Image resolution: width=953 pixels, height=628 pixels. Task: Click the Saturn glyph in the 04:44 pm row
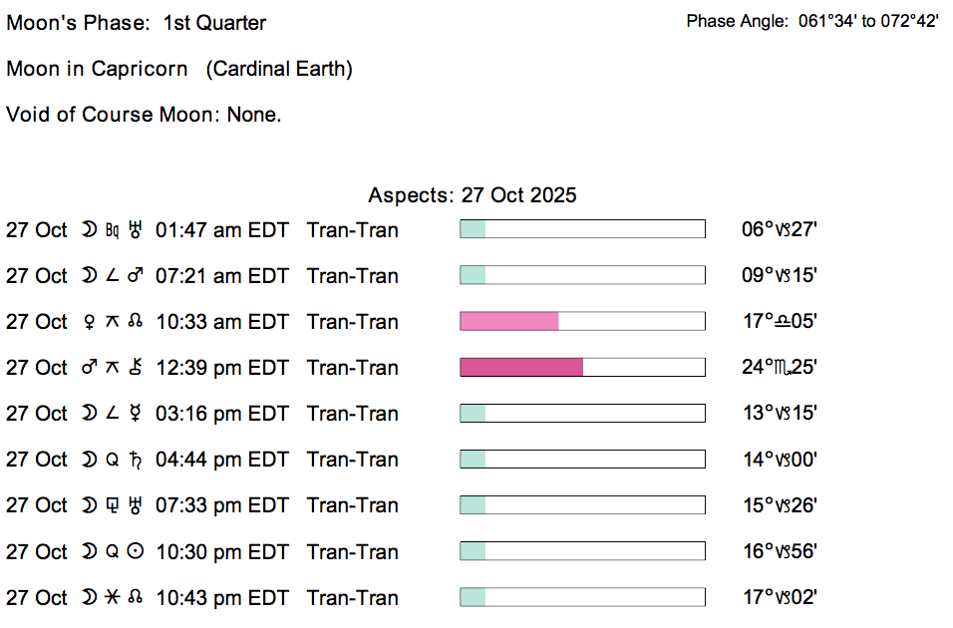[x=136, y=460]
